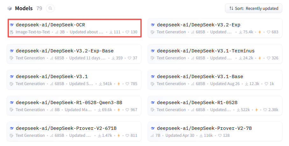Click download icon next to 522k downloads

click(x=238, y=110)
